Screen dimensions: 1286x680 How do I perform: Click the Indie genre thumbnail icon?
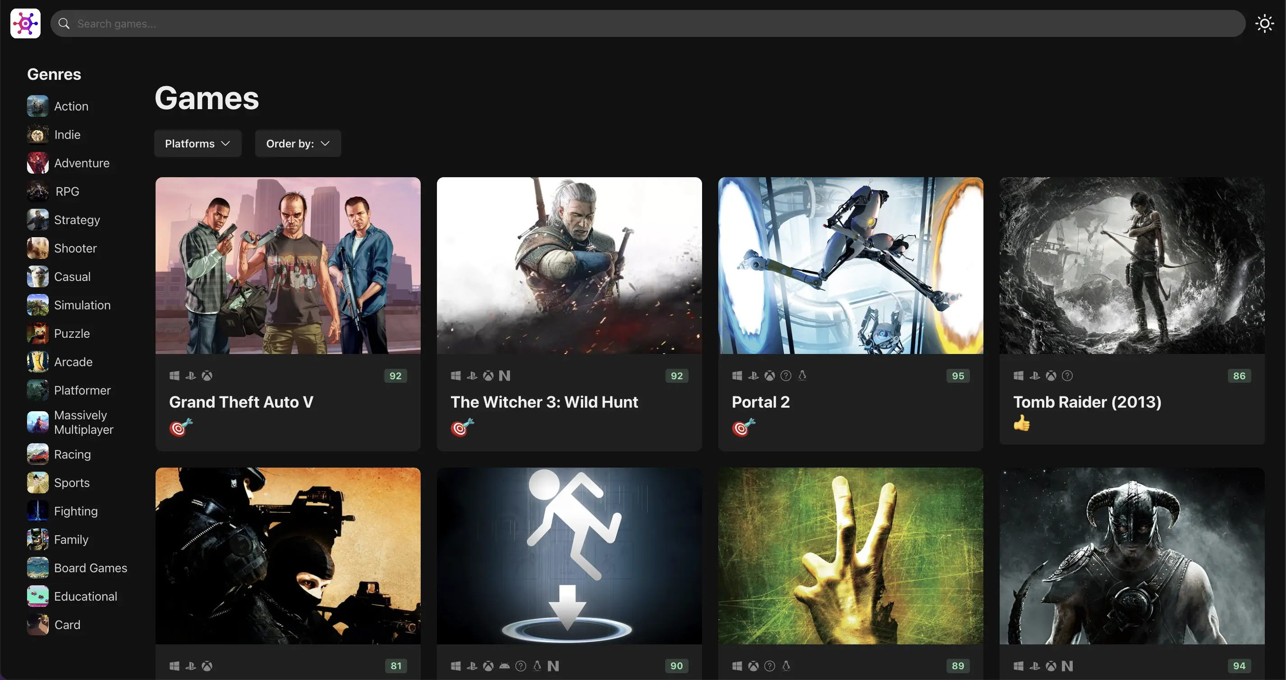(x=37, y=135)
